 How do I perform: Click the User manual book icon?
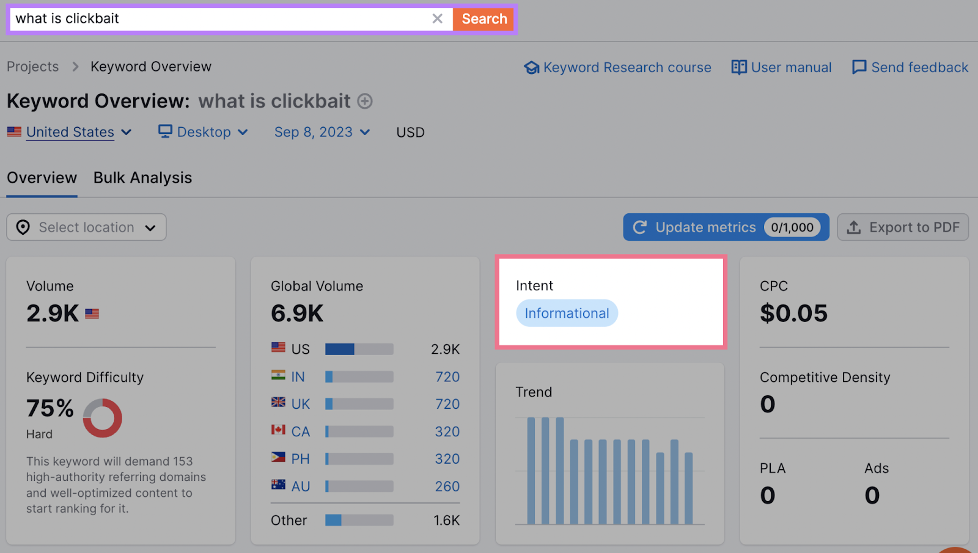coord(738,67)
